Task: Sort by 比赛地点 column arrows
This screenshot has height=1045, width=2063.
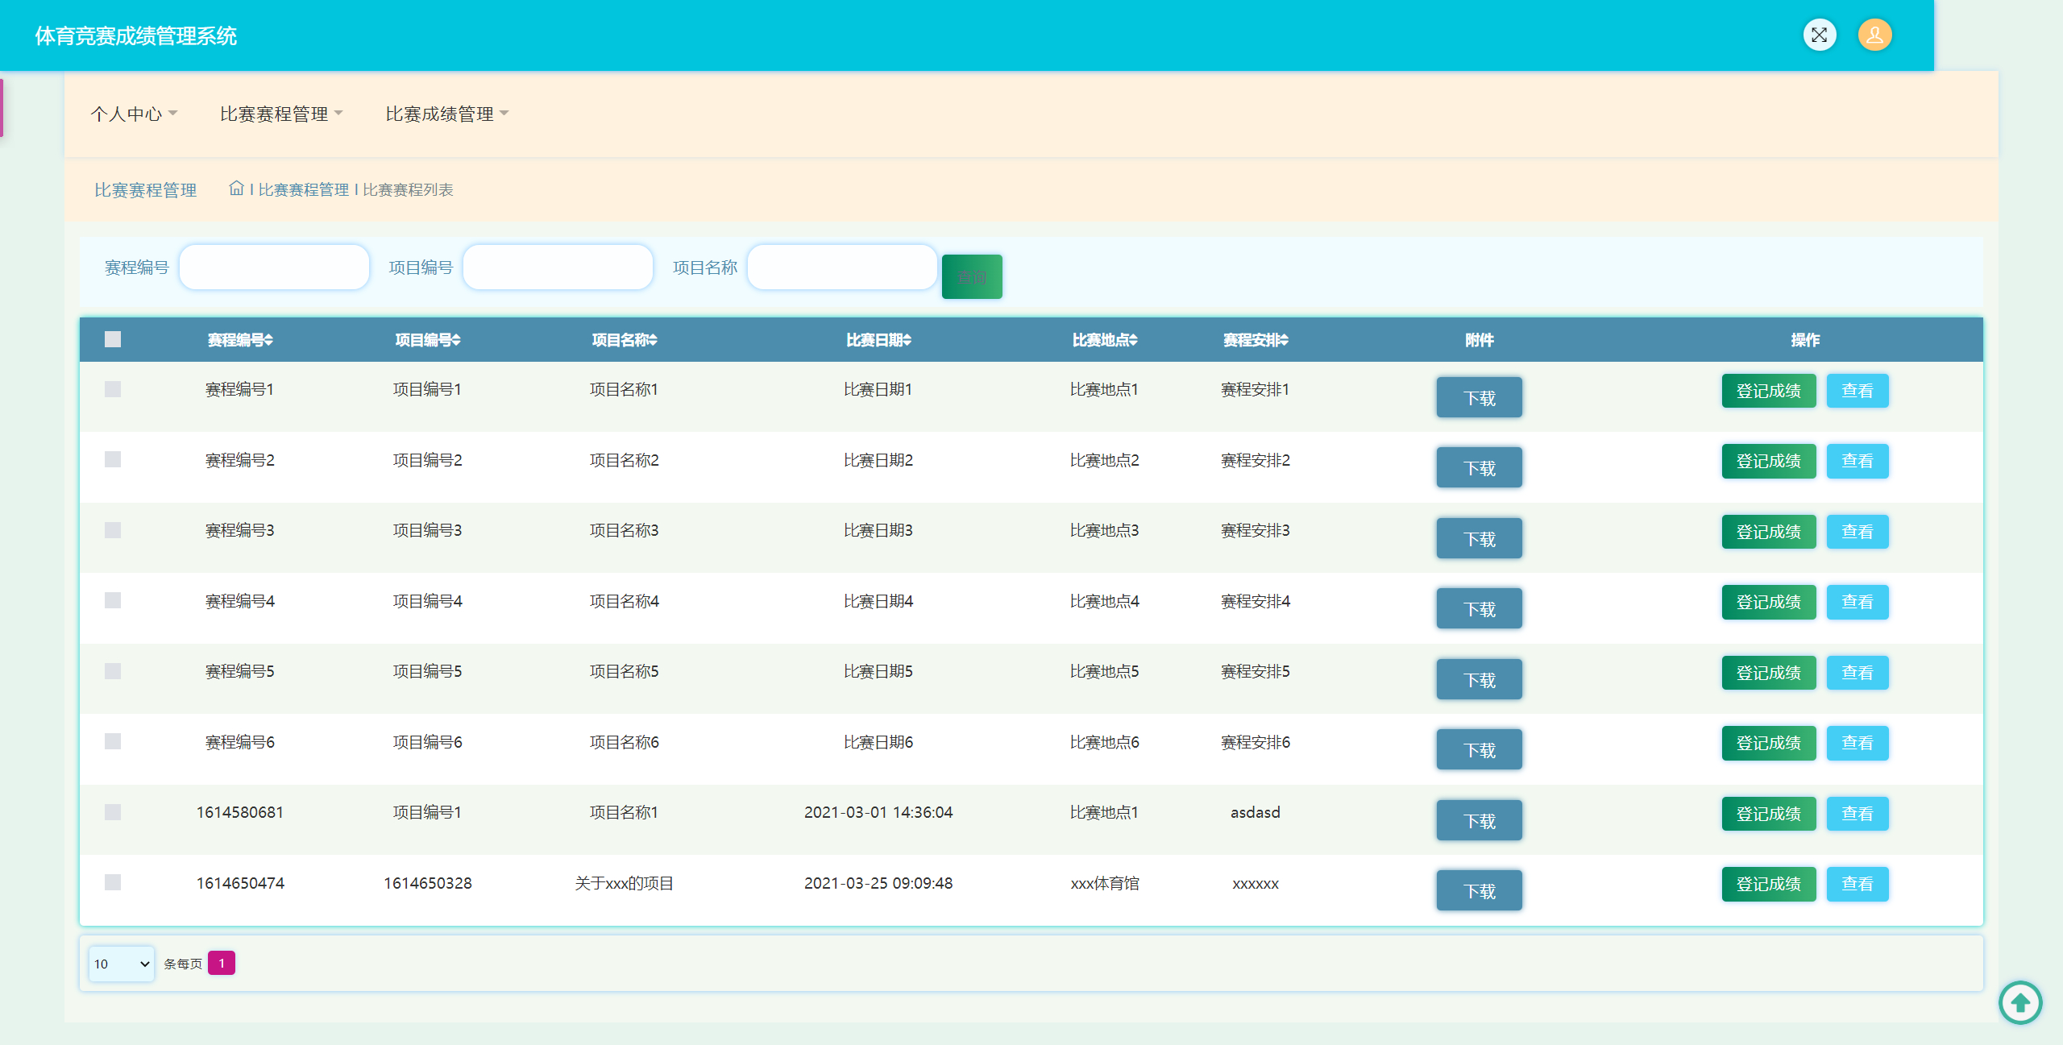Action: point(1134,340)
